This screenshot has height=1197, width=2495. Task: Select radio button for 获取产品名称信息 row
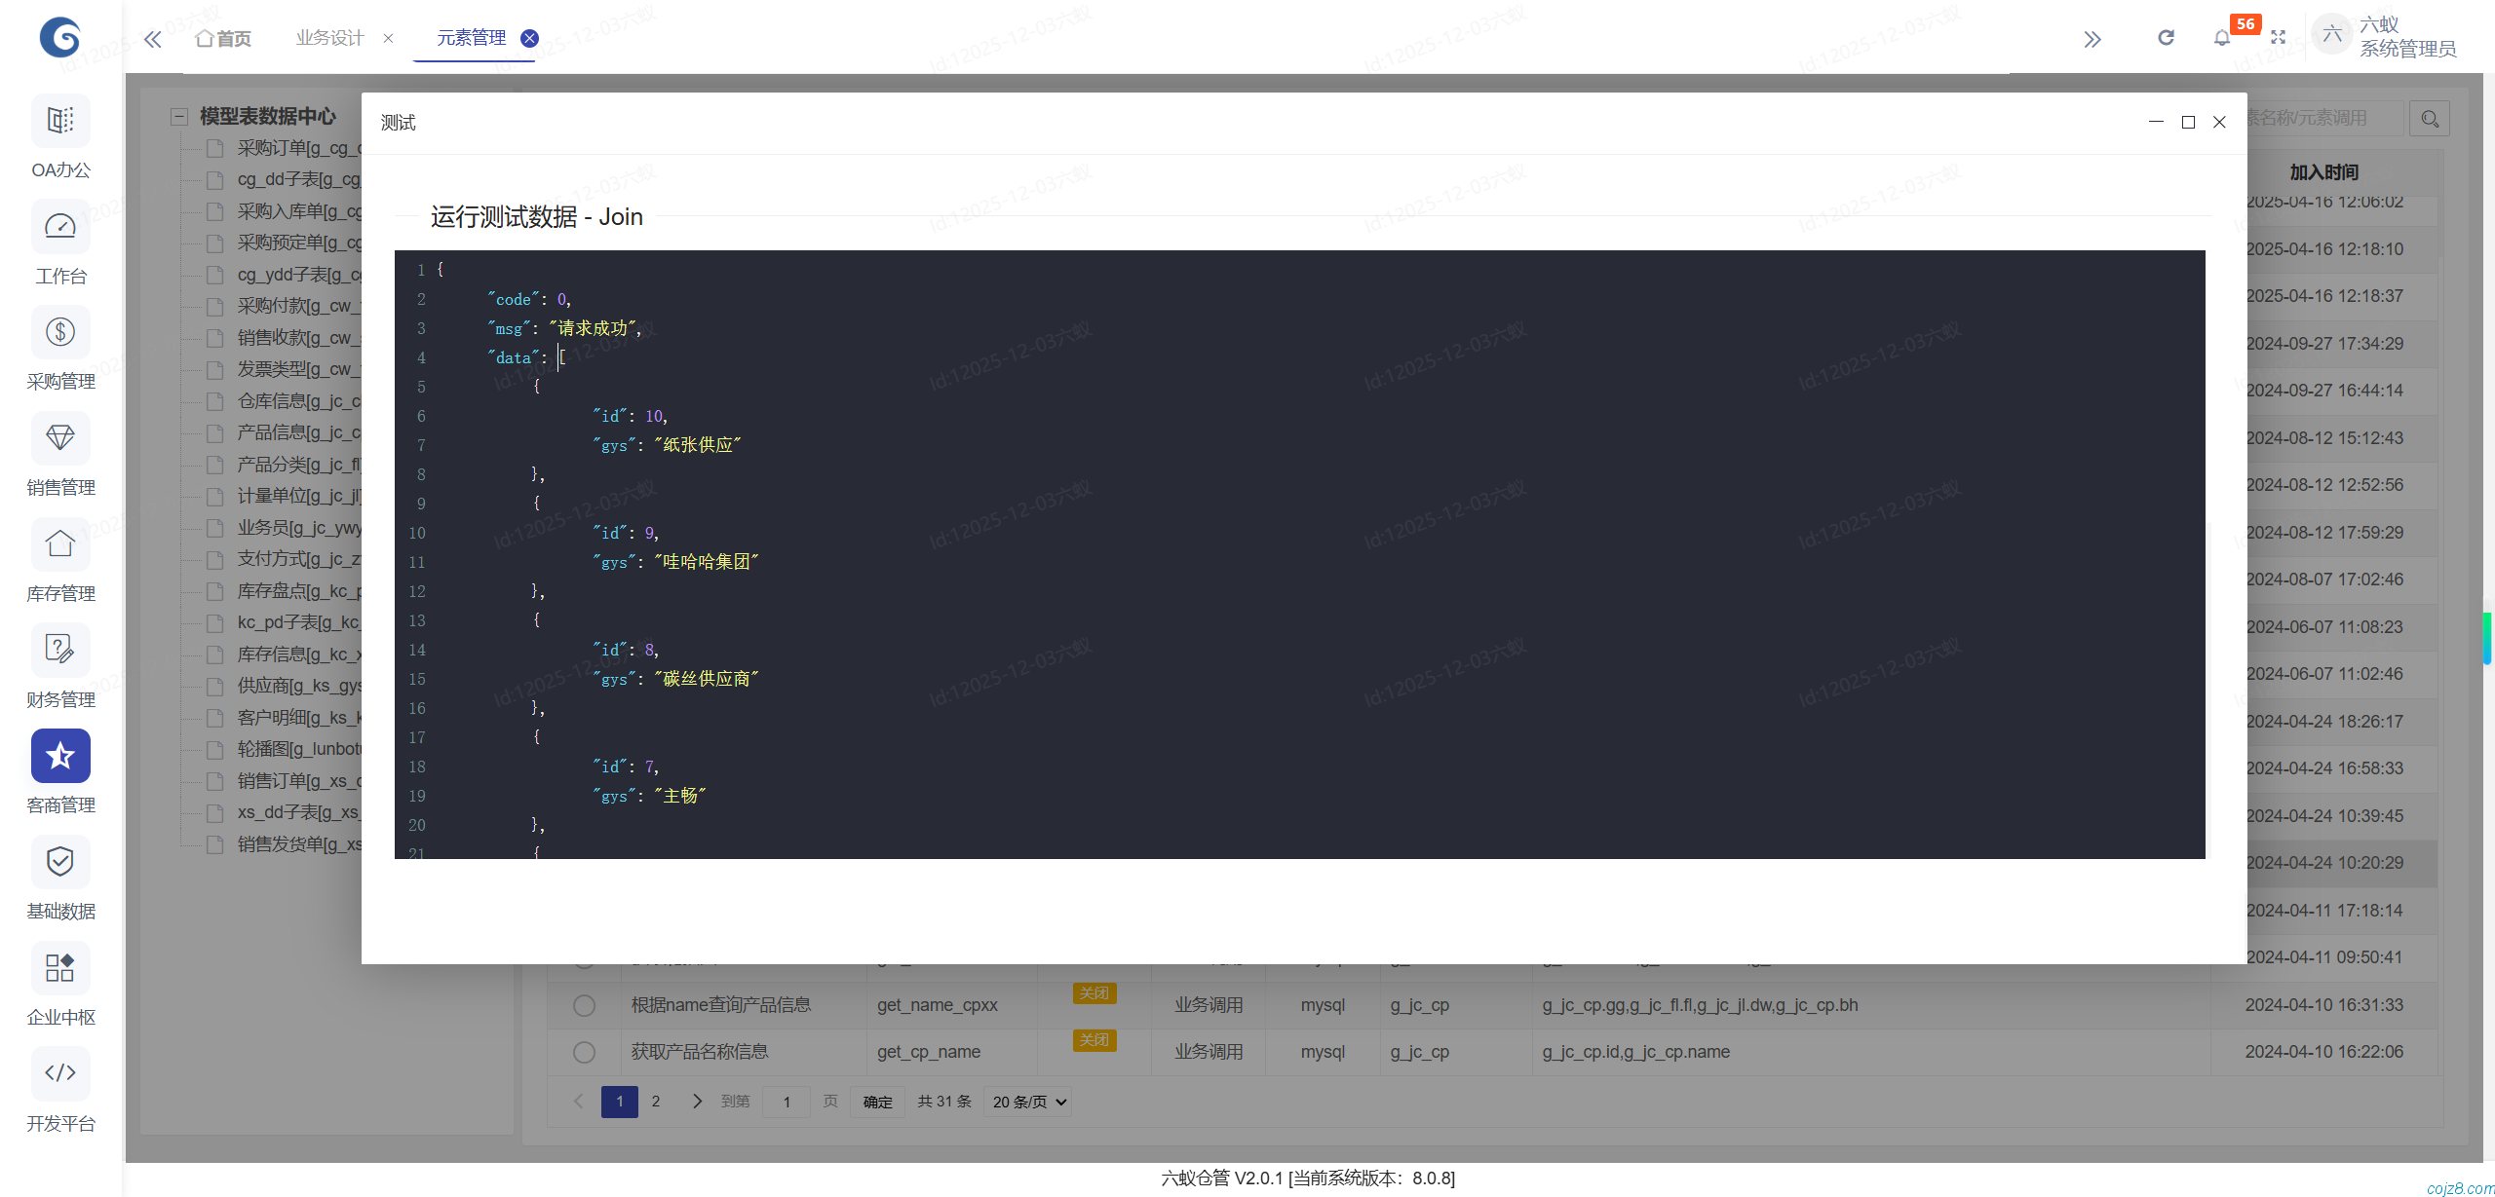click(584, 1052)
